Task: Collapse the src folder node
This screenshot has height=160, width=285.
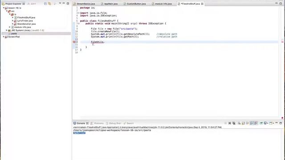Action: 7,11
